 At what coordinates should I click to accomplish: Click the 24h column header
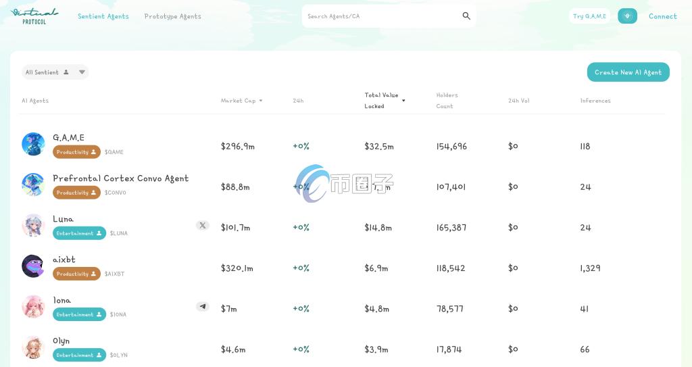tap(298, 101)
